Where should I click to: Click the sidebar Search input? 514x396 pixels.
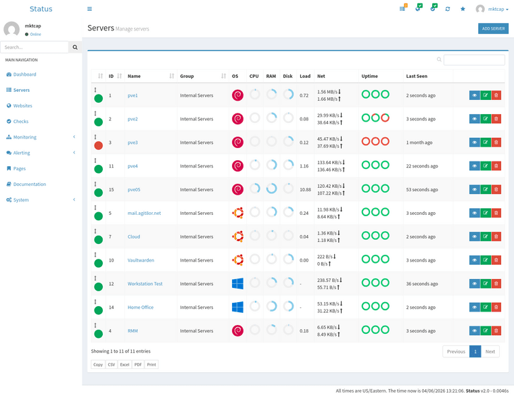click(x=34, y=47)
